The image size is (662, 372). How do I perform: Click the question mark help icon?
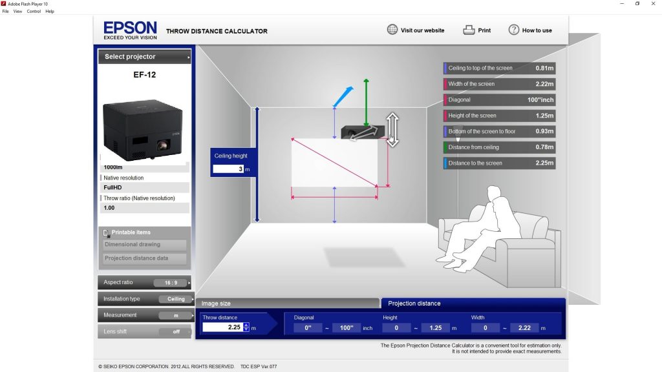513,30
